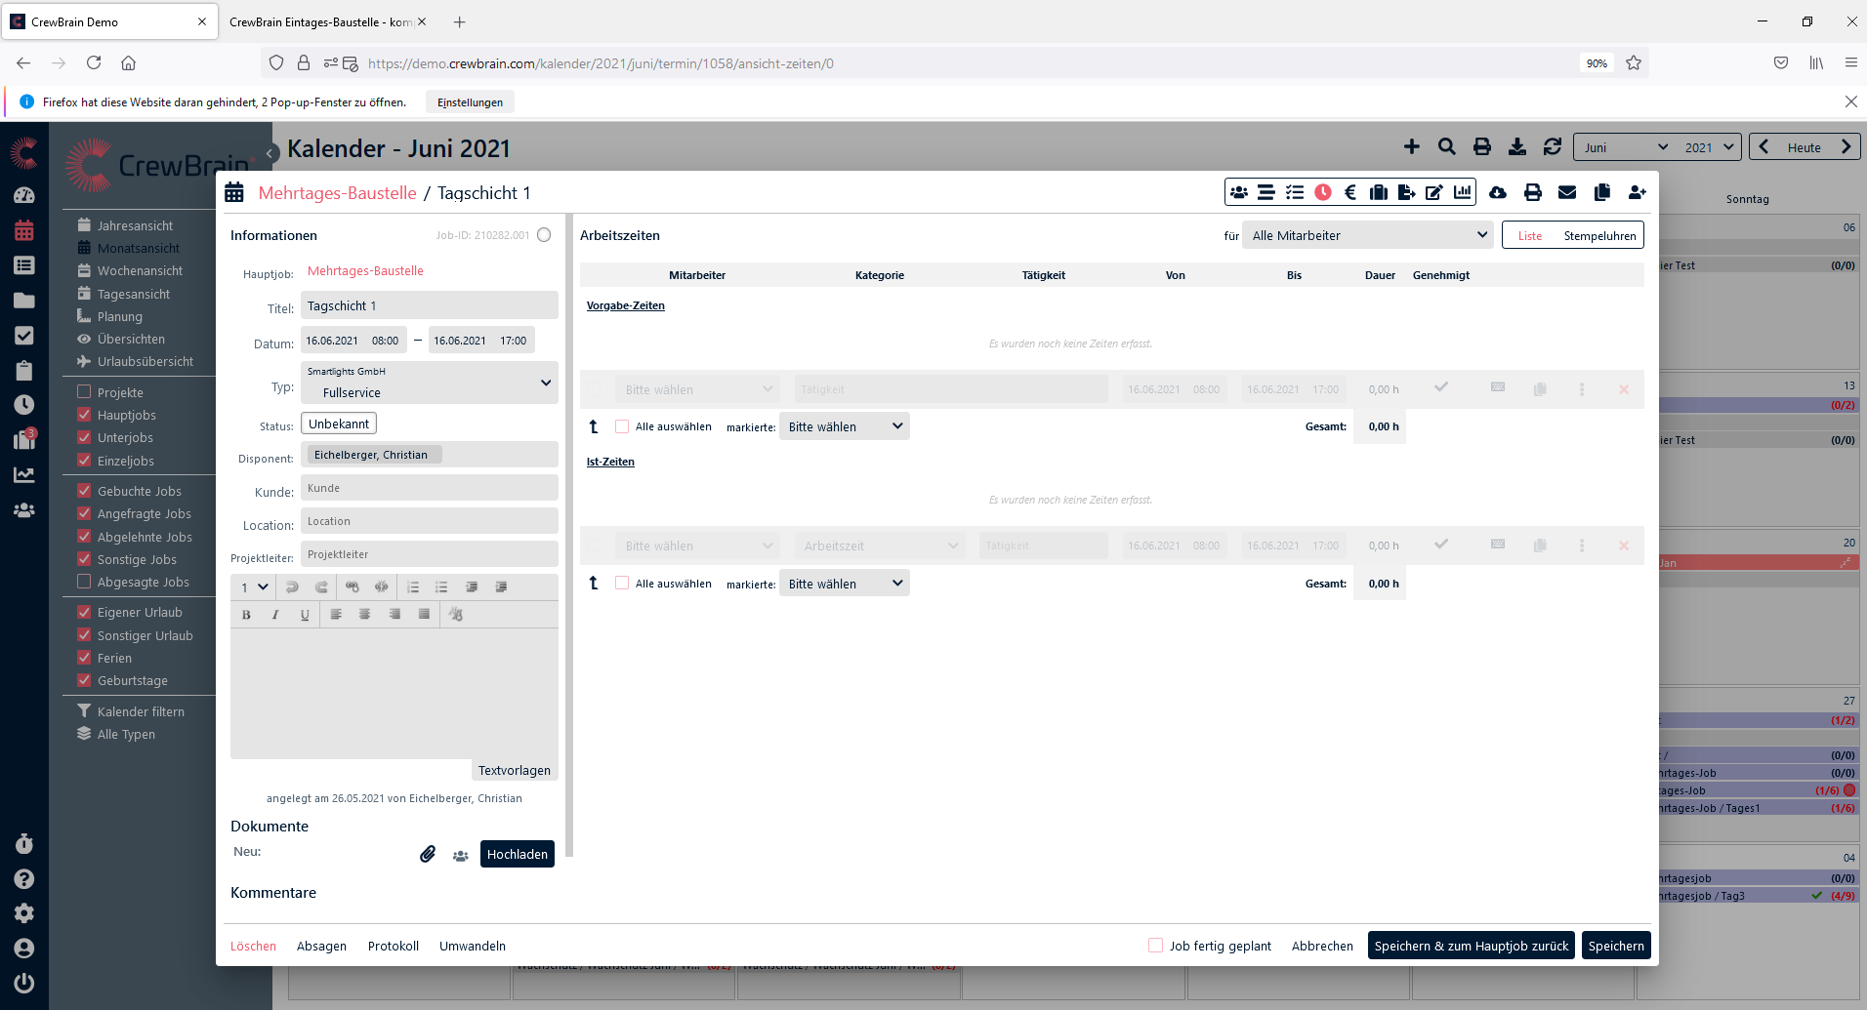1867x1010 pixels.
Task: Click Speichern & zum Hauptjob zurück
Action: click(1471, 946)
